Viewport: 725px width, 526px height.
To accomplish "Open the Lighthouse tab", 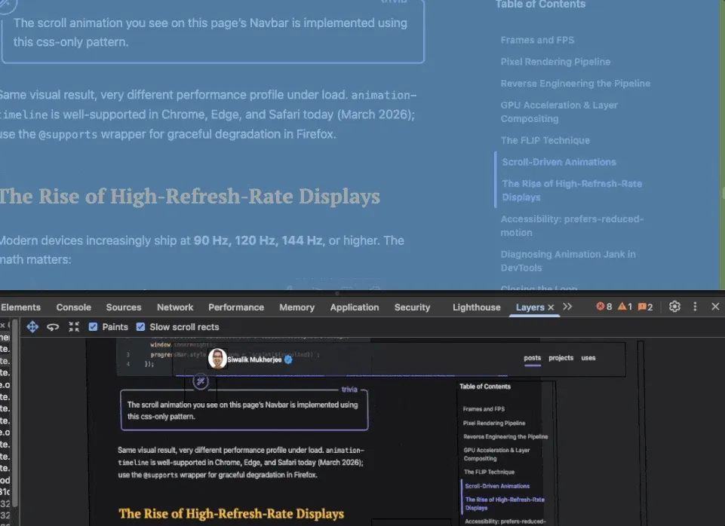I will click(476, 307).
